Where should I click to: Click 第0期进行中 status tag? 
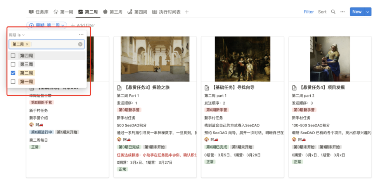pos(42,132)
